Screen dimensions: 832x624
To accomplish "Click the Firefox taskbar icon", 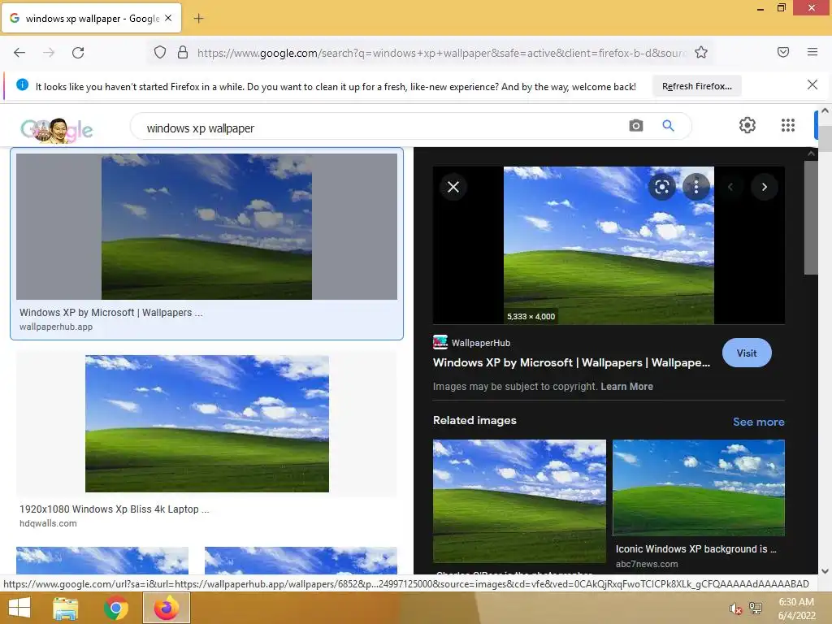I will [x=166, y=608].
